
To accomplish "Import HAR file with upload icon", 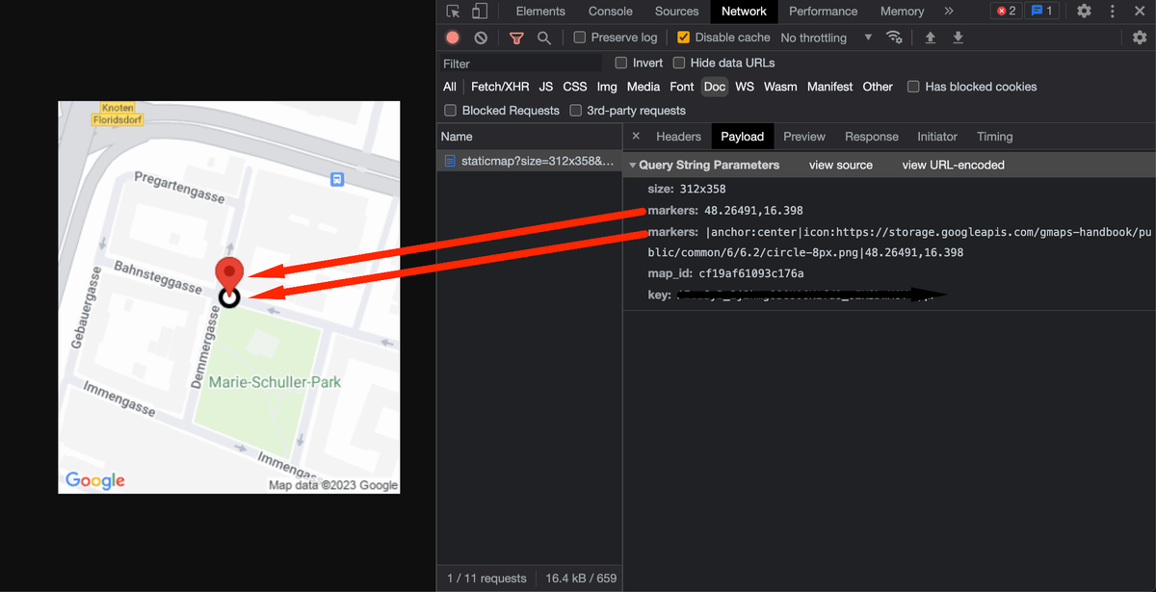I will point(930,37).
